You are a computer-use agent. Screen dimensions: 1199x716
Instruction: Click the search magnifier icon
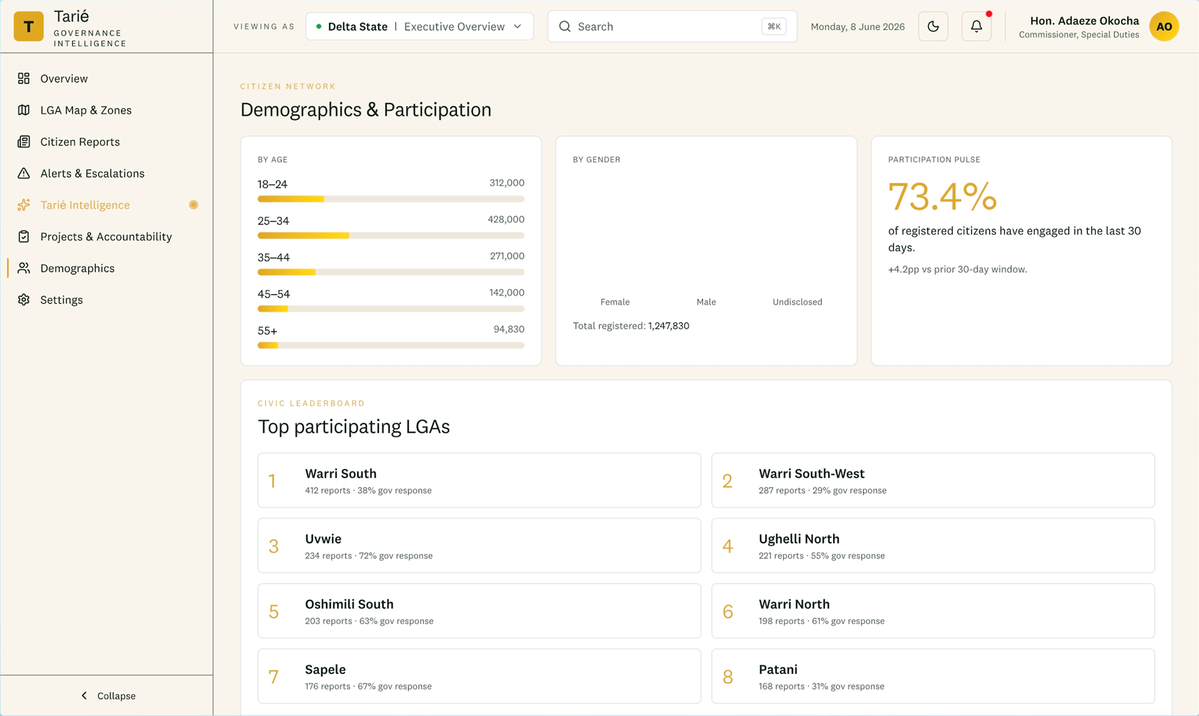point(564,26)
